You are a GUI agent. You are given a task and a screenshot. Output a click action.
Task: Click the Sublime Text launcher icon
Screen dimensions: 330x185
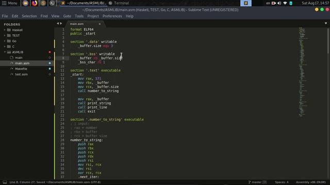[x=43, y=3]
